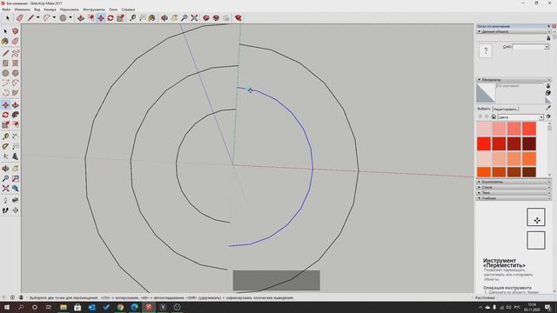
Task: Select the Tape Measure tool in top toolbar
Action: pos(132,17)
